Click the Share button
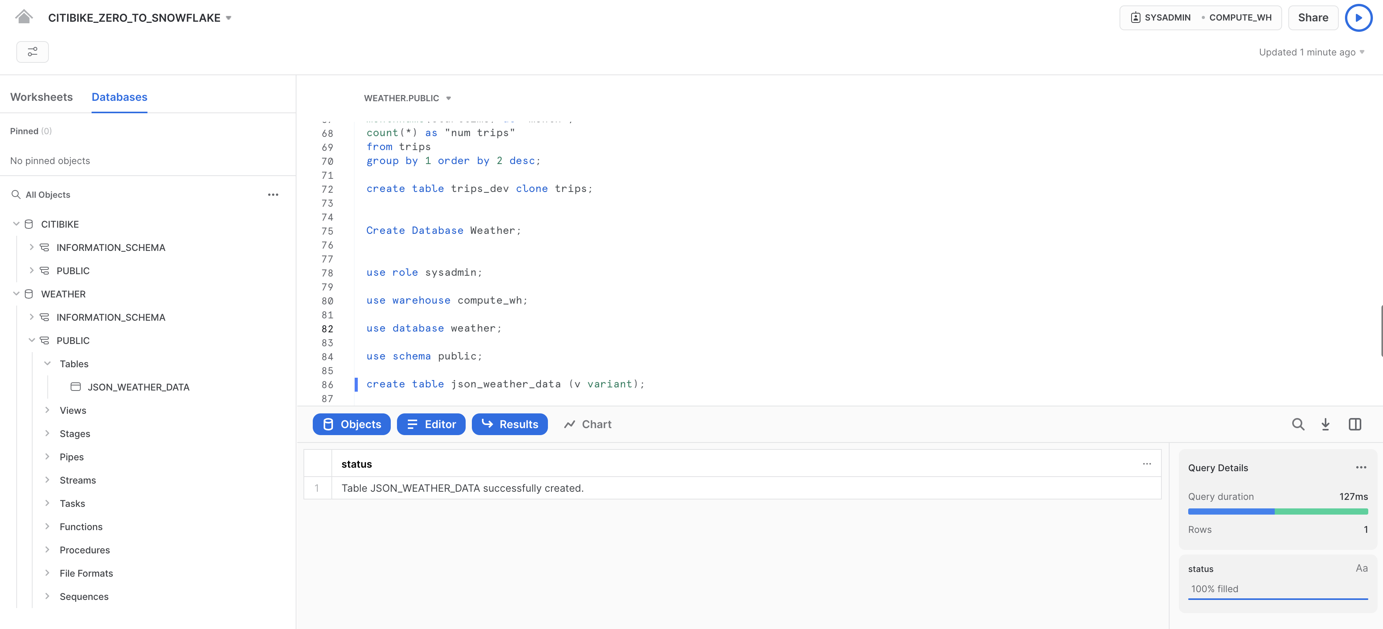 pos(1313,18)
